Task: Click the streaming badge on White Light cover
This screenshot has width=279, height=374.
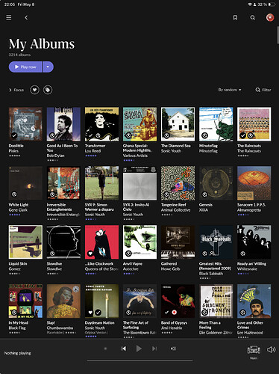Action: [14, 194]
